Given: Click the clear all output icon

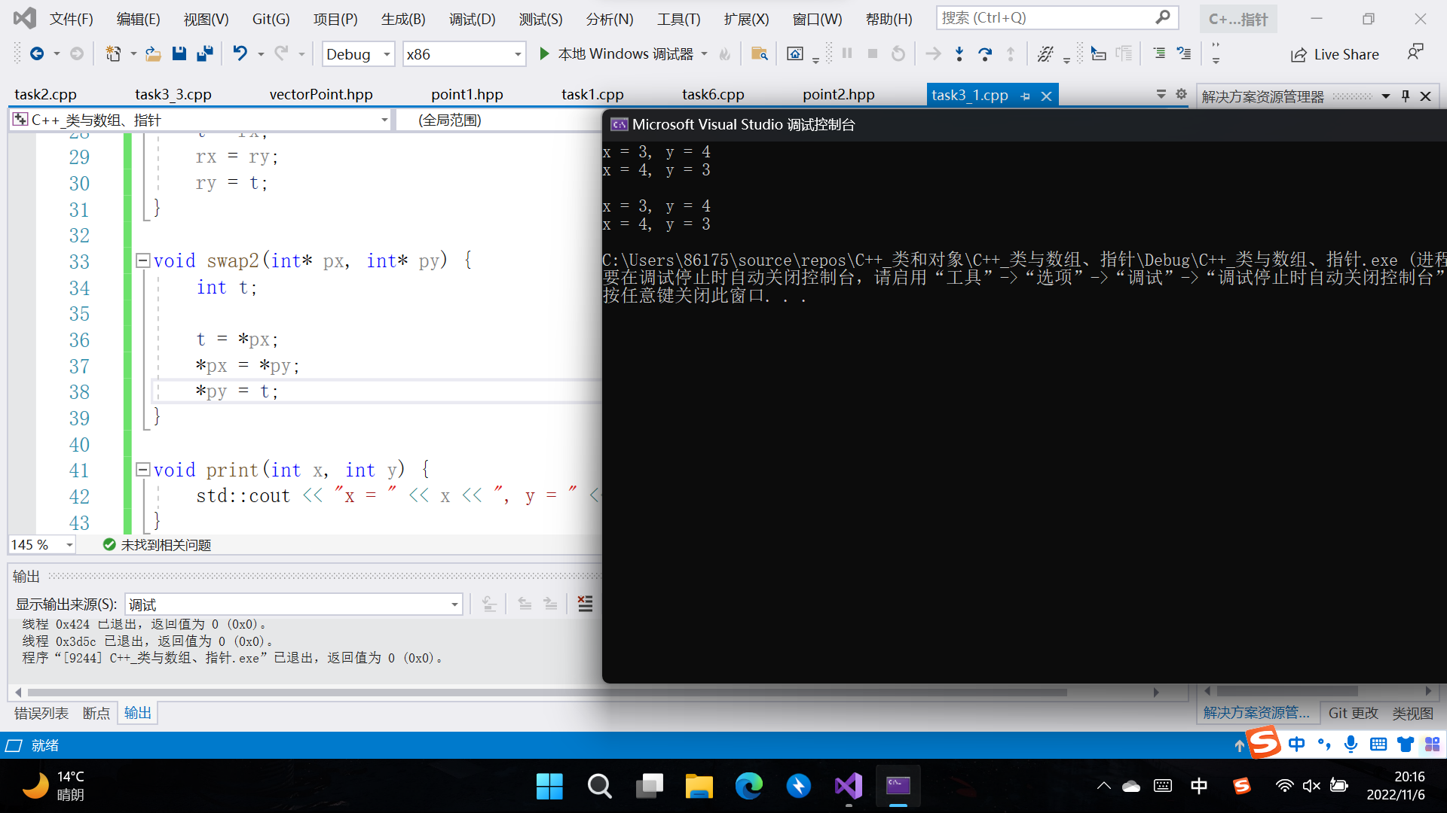Looking at the screenshot, I should click(x=585, y=604).
